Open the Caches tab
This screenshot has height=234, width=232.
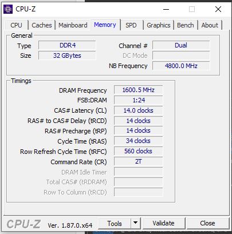(42, 25)
